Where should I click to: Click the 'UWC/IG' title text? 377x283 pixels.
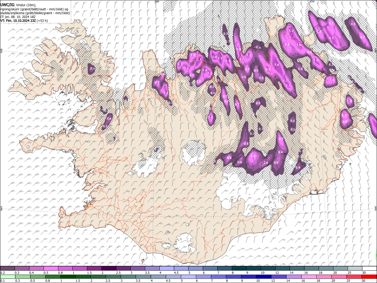(x=7, y=5)
